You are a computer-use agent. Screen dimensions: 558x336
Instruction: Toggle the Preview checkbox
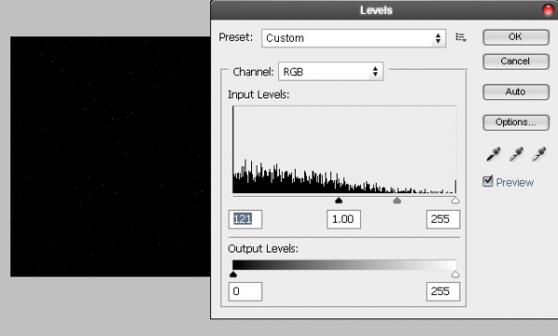pyautogui.click(x=488, y=182)
